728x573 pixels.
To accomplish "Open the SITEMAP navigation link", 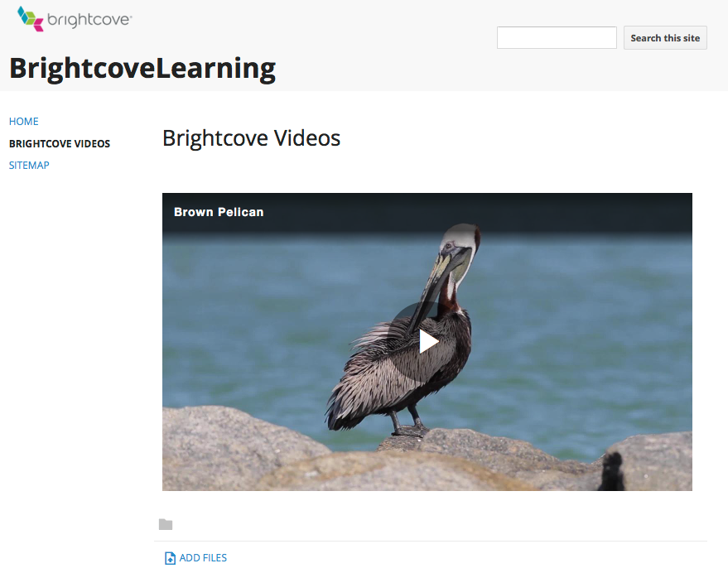I will (29, 166).
